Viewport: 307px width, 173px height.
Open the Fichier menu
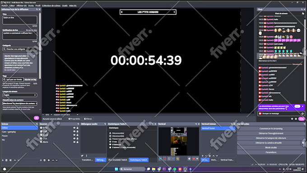pyautogui.click(x=5, y=6)
